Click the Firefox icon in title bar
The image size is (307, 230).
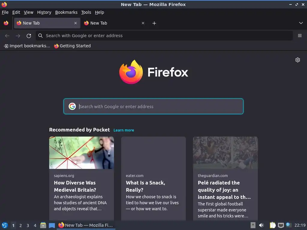point(4,4)
